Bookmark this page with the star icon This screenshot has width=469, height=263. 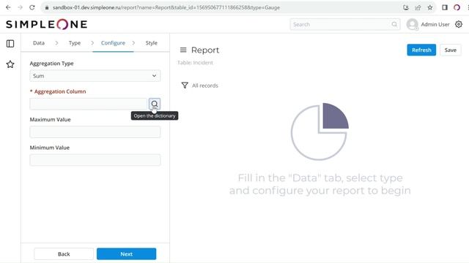tap(430, 7)
